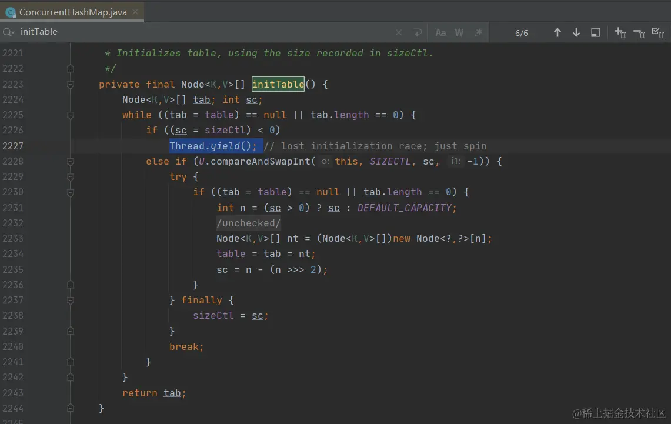This screenshot has width=671, height=424.
Task: Toggle fold end marker at line 2236
Action: tap(71, 285)
